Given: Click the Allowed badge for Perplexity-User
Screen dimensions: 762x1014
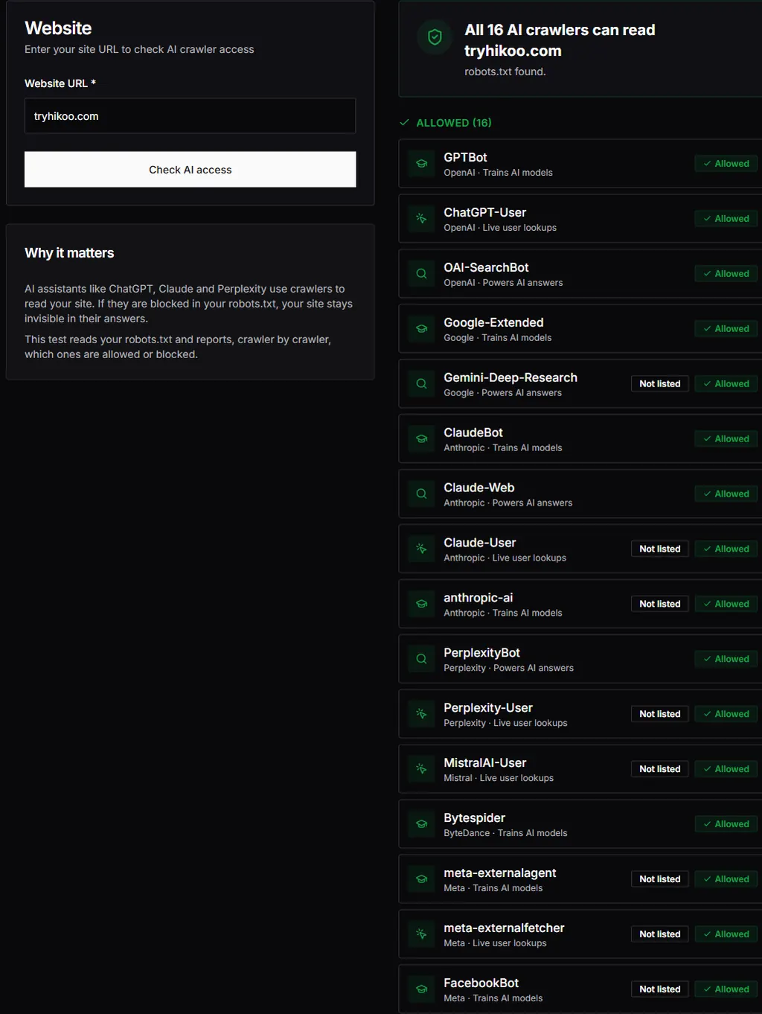Looking at the screenshot, I should 726,715.
